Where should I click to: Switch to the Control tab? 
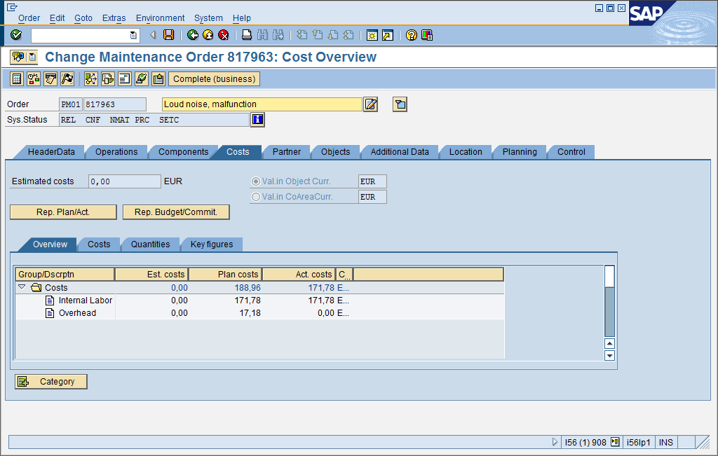[571, 152]
